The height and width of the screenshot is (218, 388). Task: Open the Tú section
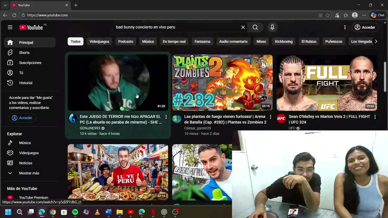click(x=30, y=73)
